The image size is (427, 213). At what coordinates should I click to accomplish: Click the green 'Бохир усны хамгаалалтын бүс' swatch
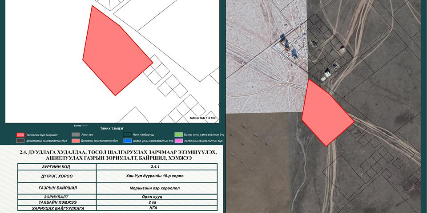click(x=179, y=134)
